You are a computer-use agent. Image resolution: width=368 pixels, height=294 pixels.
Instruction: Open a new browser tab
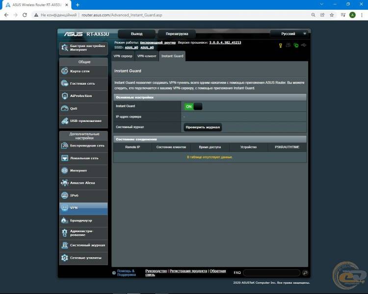[x=78, y=5]
